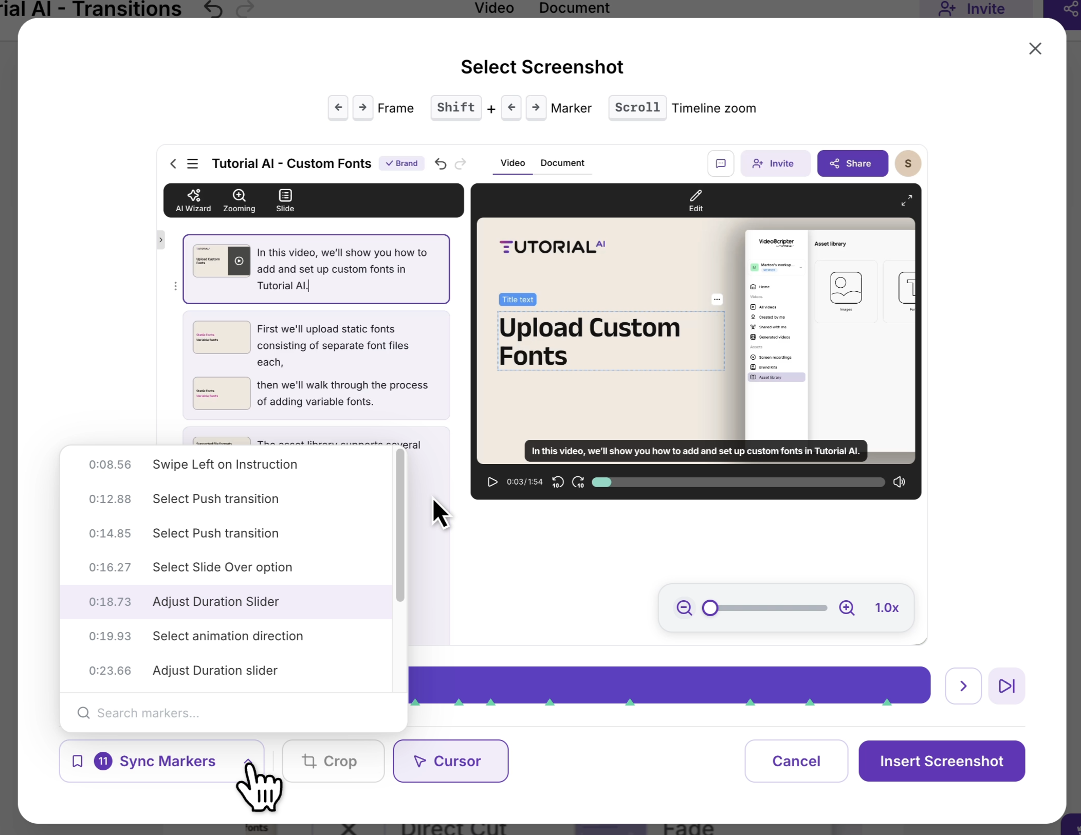The width and height of the screenshot is (1081, 835).
Task: Close the Select Screenshot dialog
Action: pyautogui.click(x=1035, y=49)
